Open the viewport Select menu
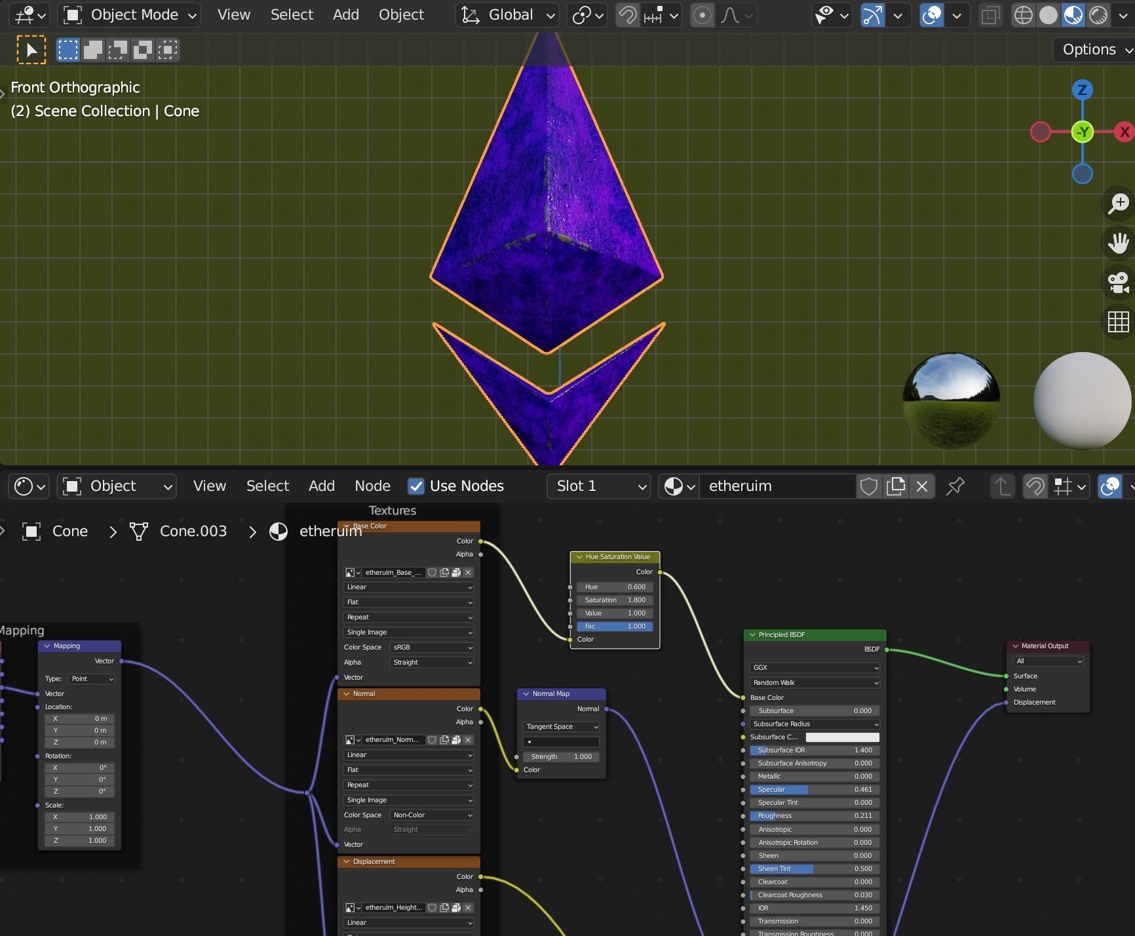Image resolution: width=1135 pixels, height=936 pixels. [x=292, y=15]
